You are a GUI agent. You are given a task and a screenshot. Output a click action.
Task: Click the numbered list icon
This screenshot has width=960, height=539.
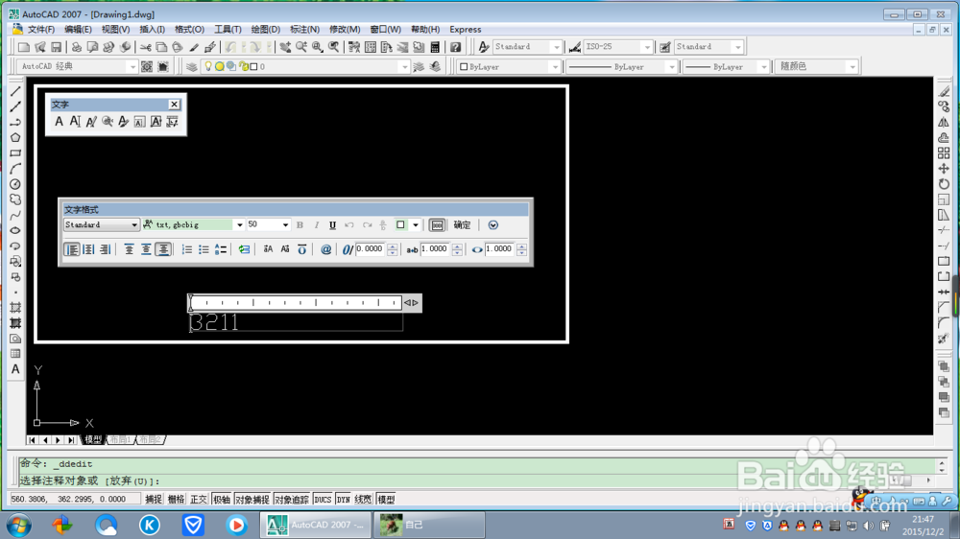tap(187, 249)
